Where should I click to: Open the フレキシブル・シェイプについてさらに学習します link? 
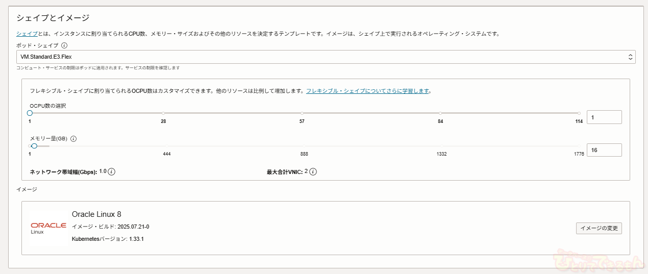point(367,91)
